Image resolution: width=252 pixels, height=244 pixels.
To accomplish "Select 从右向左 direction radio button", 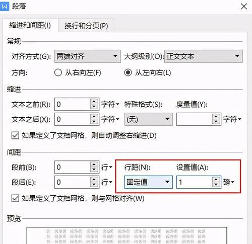I will 58,73.
